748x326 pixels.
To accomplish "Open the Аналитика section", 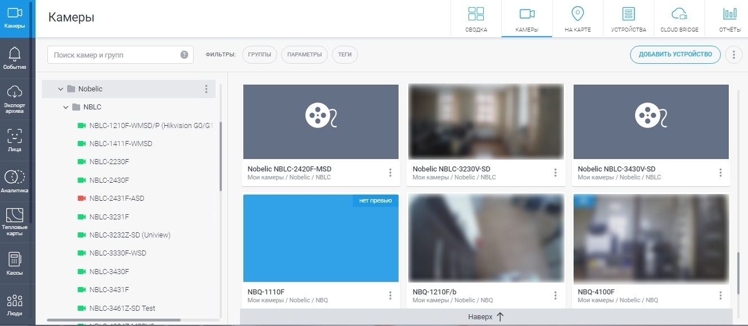I will 15,182.
